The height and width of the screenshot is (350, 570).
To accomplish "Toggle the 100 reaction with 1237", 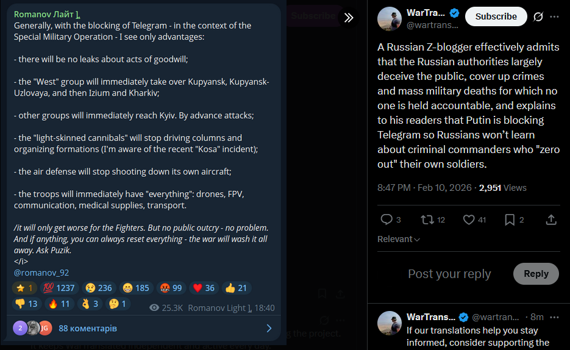I will click(x=59, y=288).
